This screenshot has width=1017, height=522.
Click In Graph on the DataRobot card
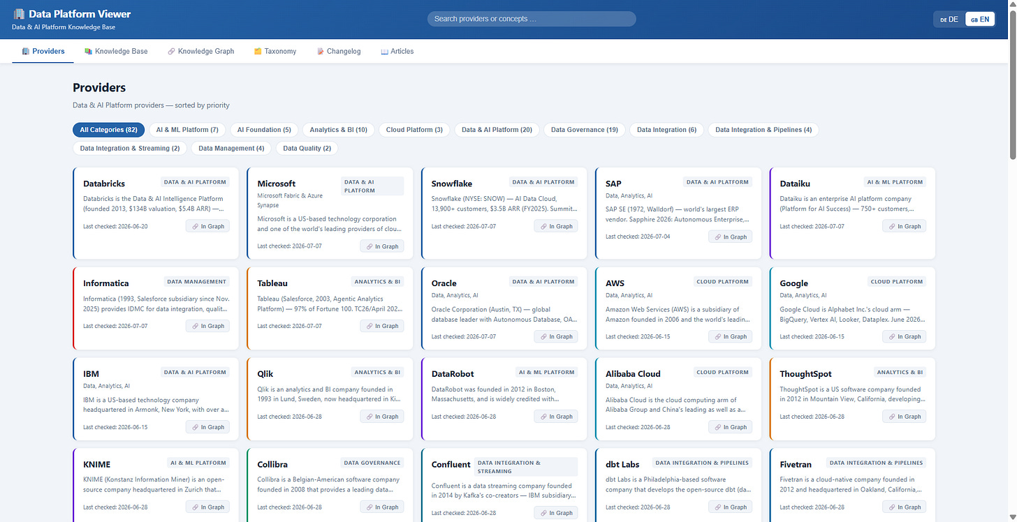(x=556, y=417)
